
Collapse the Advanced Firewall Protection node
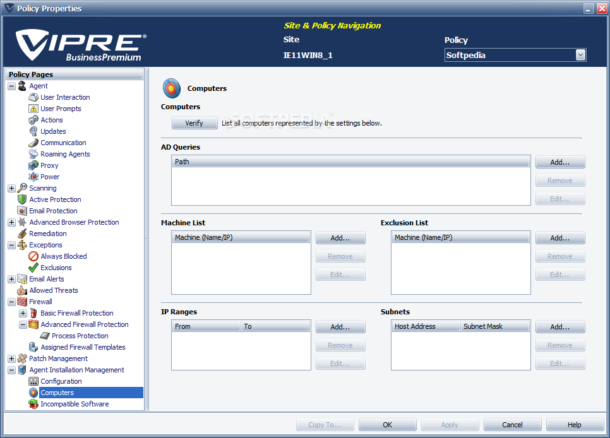23,324
